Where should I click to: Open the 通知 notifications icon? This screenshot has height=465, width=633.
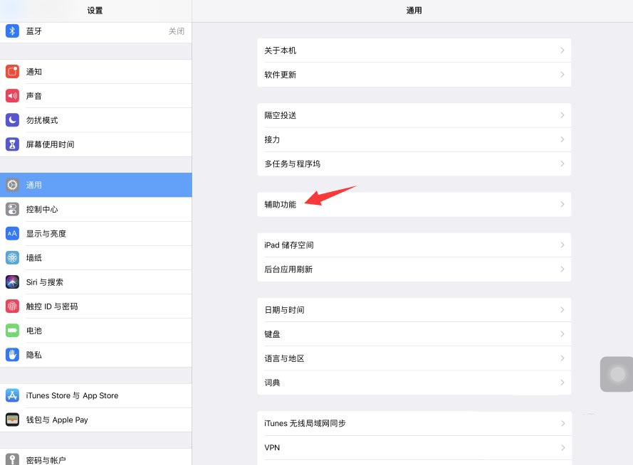tap(12, 71)
